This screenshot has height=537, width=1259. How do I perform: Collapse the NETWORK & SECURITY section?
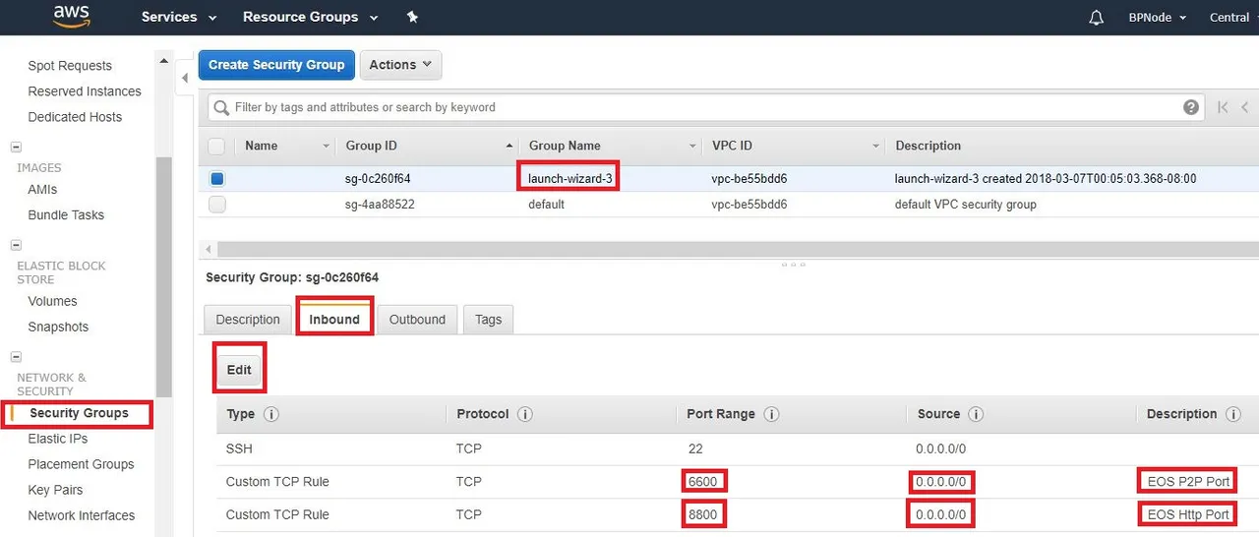coord(16,357)
